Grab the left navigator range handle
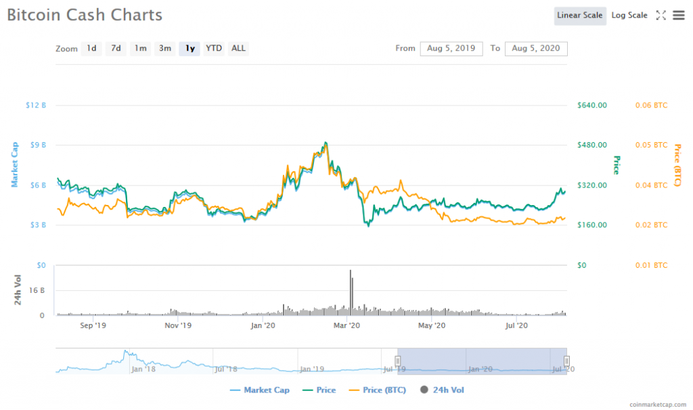This screenshot has height=410, width=693. [398, 361]
